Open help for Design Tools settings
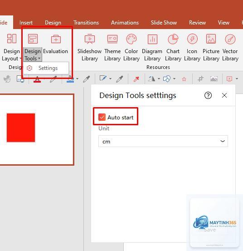The image size is (243, 251). [x=208, y=95]
